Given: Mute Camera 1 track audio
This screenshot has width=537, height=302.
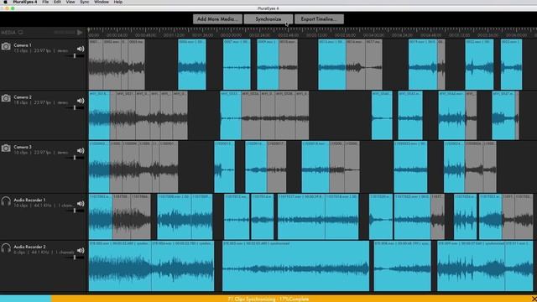Looking at the screenshot, I should point(81,49).
